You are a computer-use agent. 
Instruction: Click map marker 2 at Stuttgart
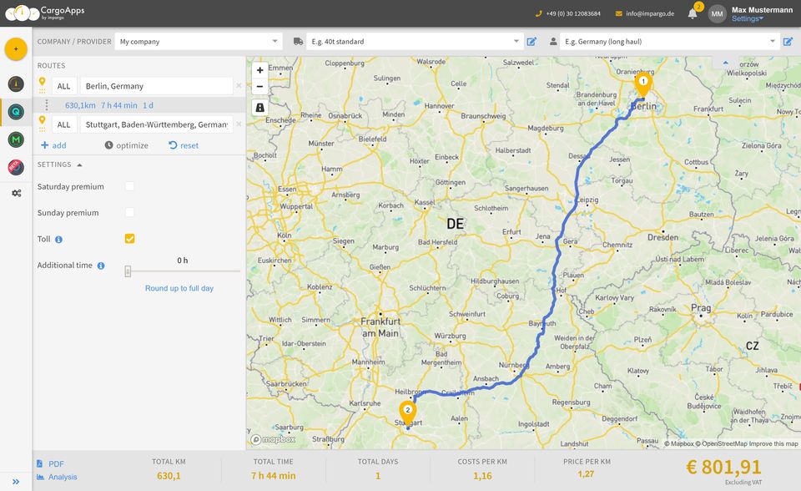408,413
